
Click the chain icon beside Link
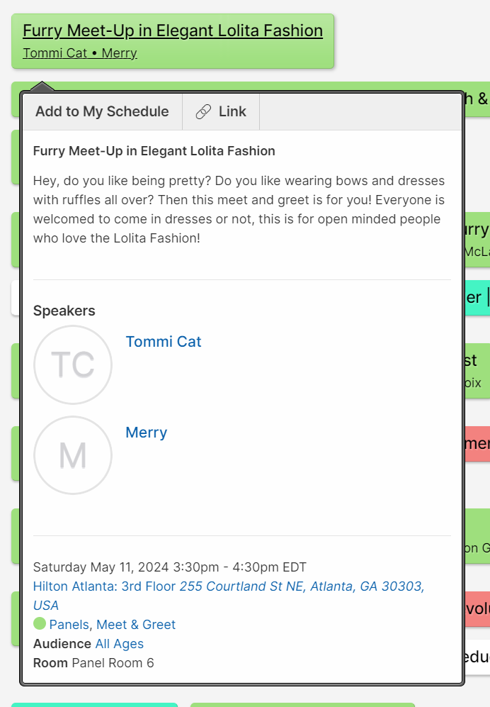click(x=203, y=112)
